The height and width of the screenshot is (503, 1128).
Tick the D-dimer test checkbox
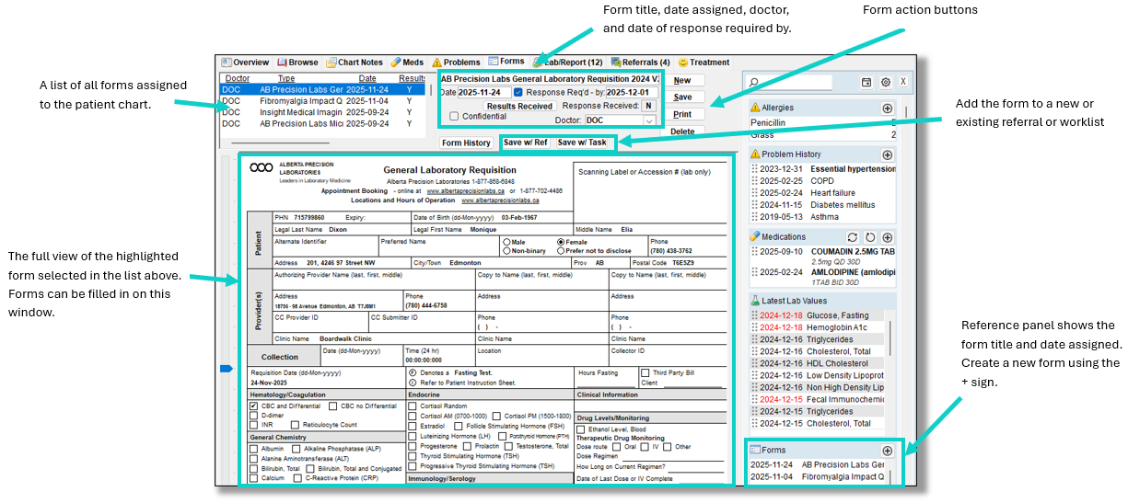pyautogui.click(x=254, y=415)
